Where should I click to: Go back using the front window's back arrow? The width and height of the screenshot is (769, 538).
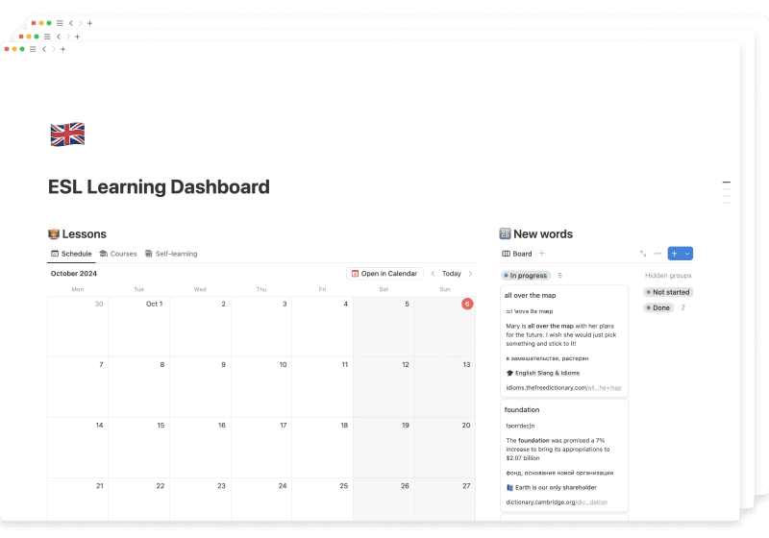(x=43, y=49)
